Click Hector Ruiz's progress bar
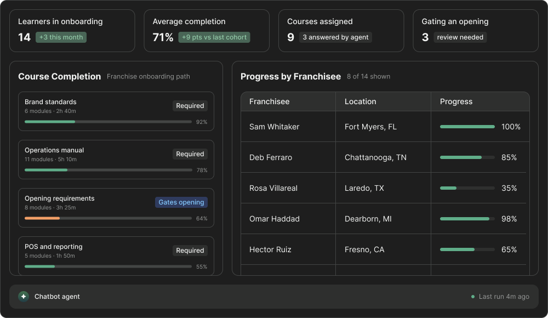 (467, 249)
